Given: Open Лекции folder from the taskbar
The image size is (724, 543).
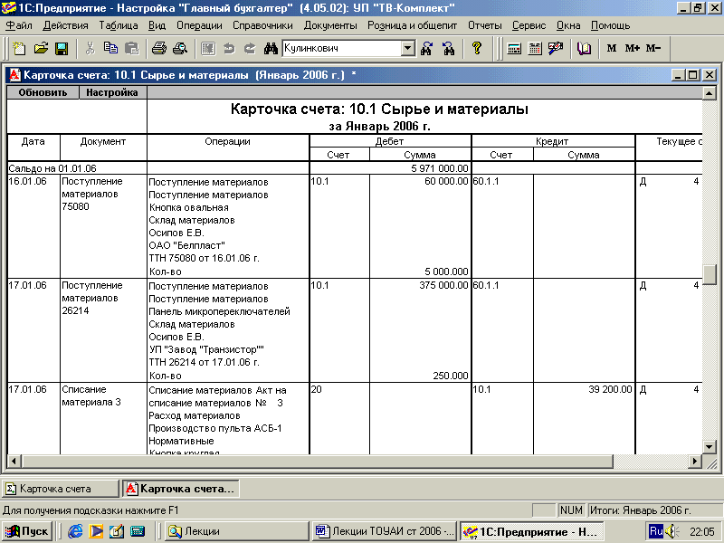Looking at the screenshot, I should coord(236,531).
